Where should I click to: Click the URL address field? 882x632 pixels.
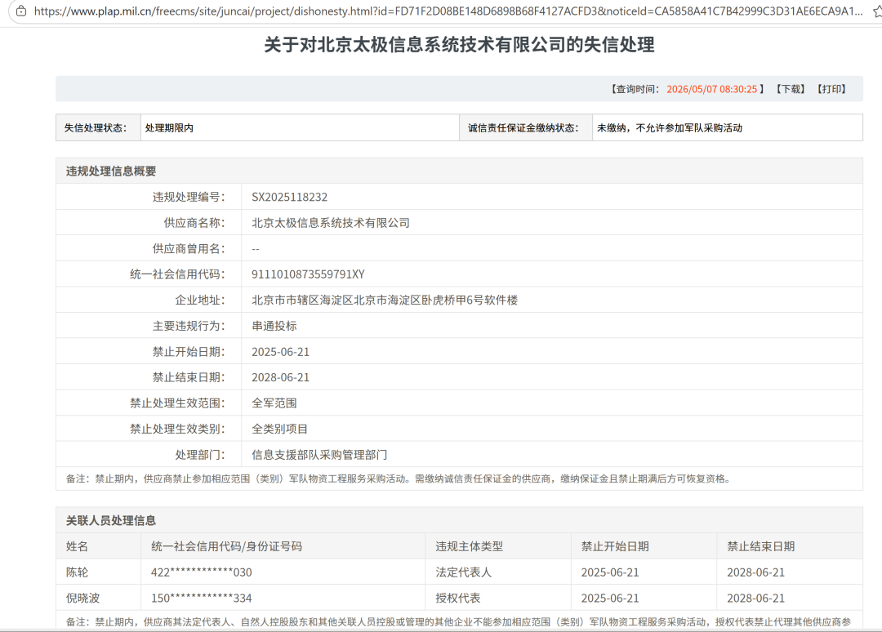pos(448,11)
